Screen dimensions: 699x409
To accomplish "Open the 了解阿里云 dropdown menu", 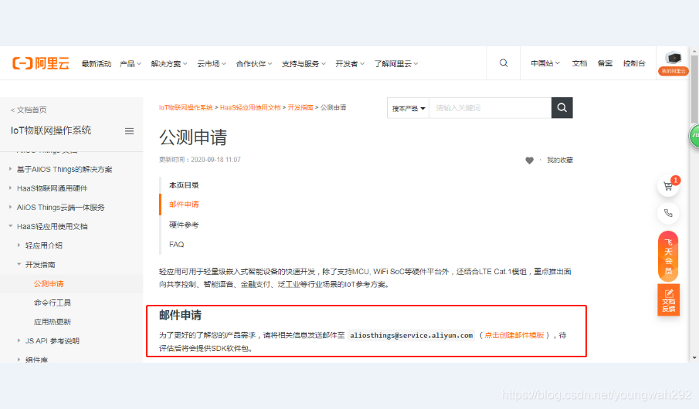I will tap(396, 64).
